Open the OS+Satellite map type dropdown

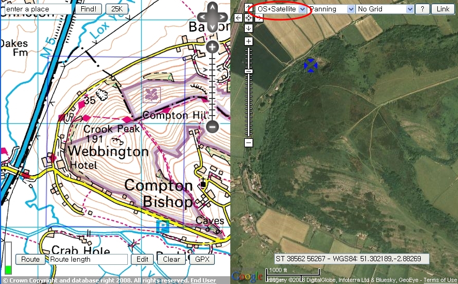coord(281,9)
